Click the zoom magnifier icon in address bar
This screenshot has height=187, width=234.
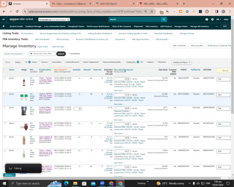click(146, 12)
